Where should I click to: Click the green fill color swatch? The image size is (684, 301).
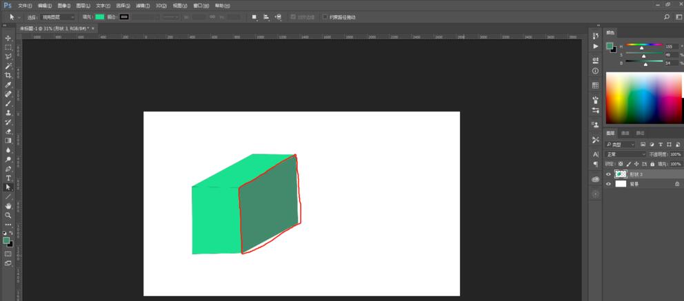coord(100,17)
